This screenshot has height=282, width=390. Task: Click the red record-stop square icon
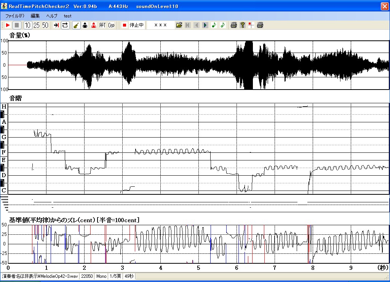coord(125,25)
